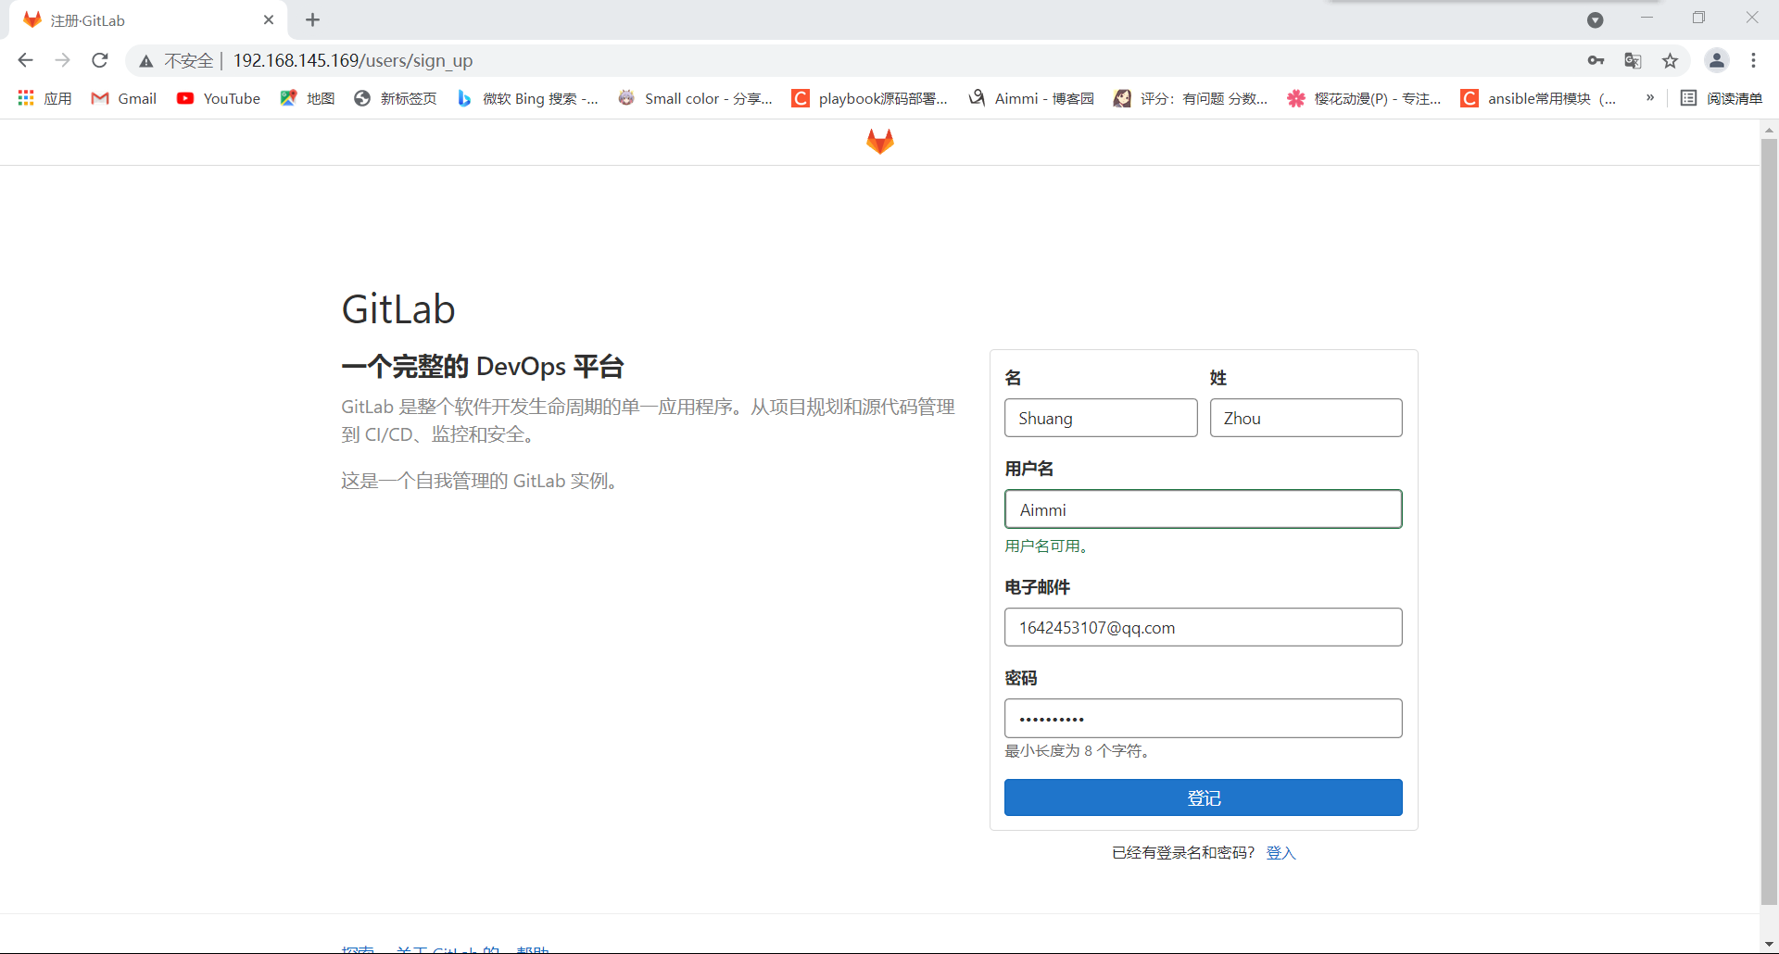This screenshot has height=954, width=1779.
Task: Open the 评分: 有问题 分数 bookmark
Action: coord(1191,98)
